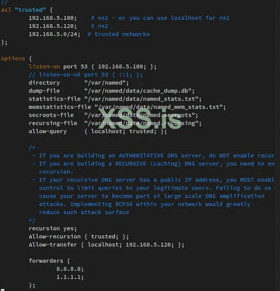Click the commented listen-on-v6 line
Image resolution: width=280 pixels, height=291 pixels.
[x=85, y=74]
